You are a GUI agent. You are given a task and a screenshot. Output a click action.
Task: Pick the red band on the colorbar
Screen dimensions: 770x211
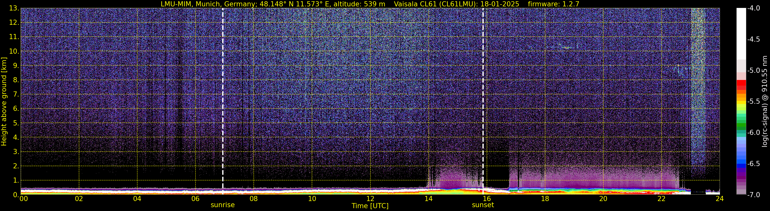[x=741, y=85]
